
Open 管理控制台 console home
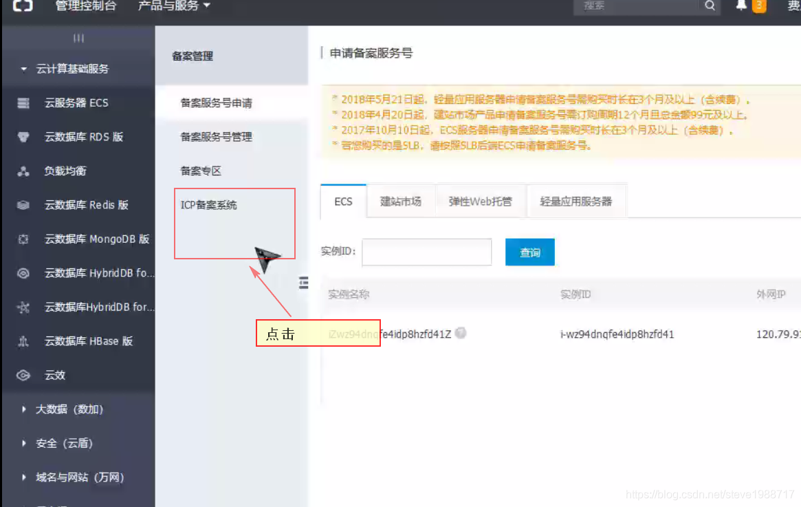pos(86,6)
